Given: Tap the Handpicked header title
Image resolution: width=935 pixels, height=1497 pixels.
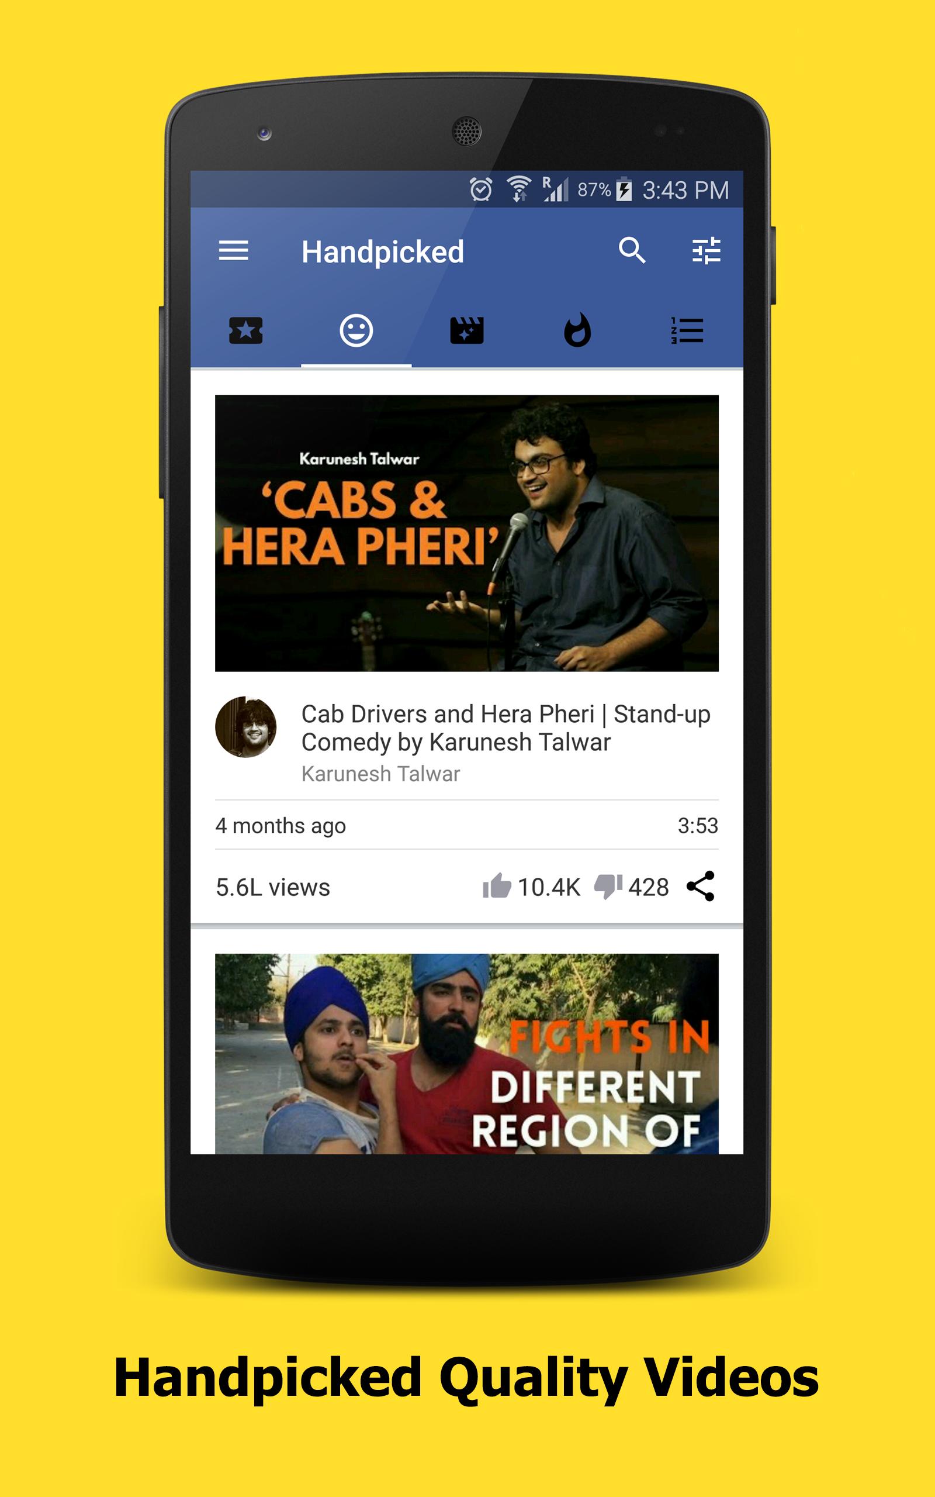Looking at the screenshot, I should (x=383, y=252).
